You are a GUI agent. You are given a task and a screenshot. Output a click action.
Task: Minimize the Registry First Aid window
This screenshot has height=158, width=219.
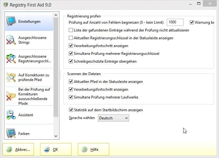[x=190, y=4]
